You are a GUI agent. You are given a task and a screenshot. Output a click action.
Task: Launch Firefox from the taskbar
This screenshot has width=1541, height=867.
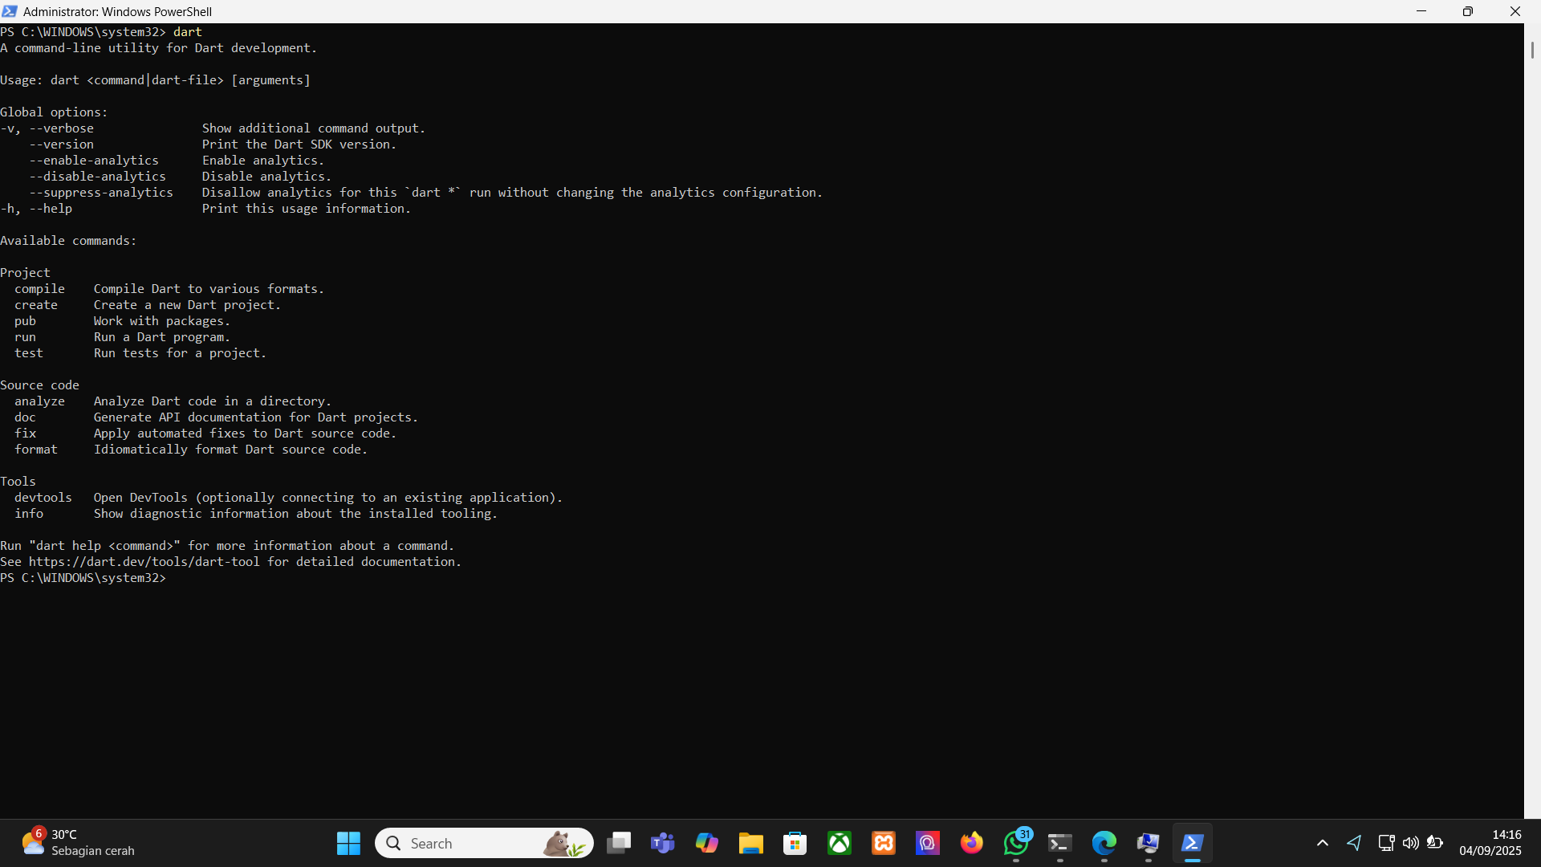coord(971,844)
